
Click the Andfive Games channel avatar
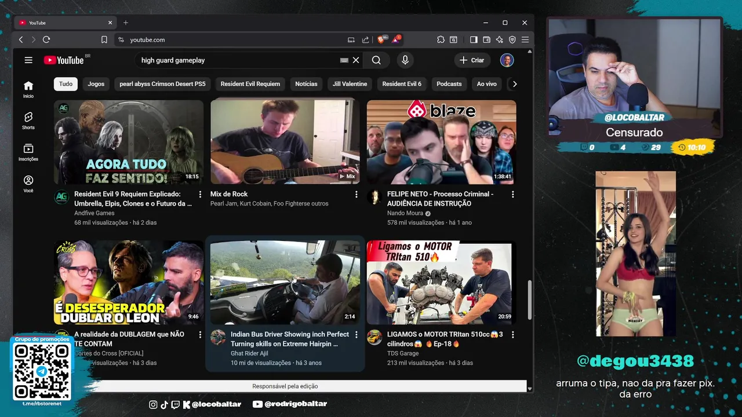tap(61, 197)
